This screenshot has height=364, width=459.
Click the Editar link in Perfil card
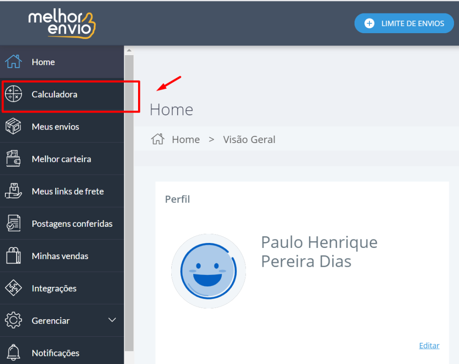[429, 345]
